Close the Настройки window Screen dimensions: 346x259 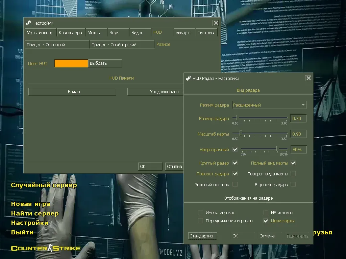(216, 23)
